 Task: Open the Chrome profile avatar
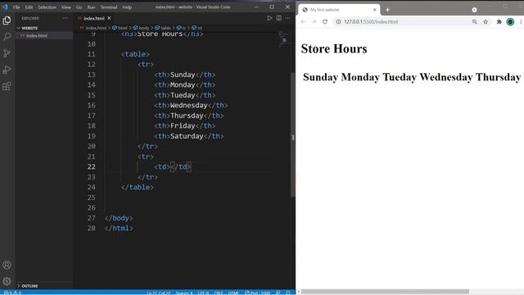click(x=510, y=22)
